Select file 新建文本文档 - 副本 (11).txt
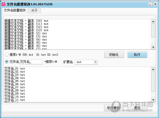Viewport: 159px width, 118px height. [26, 24]
